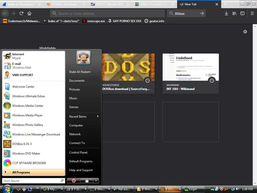The image size is (257, 193).
Task: Go to browser Home page
Action: [29, 13]
